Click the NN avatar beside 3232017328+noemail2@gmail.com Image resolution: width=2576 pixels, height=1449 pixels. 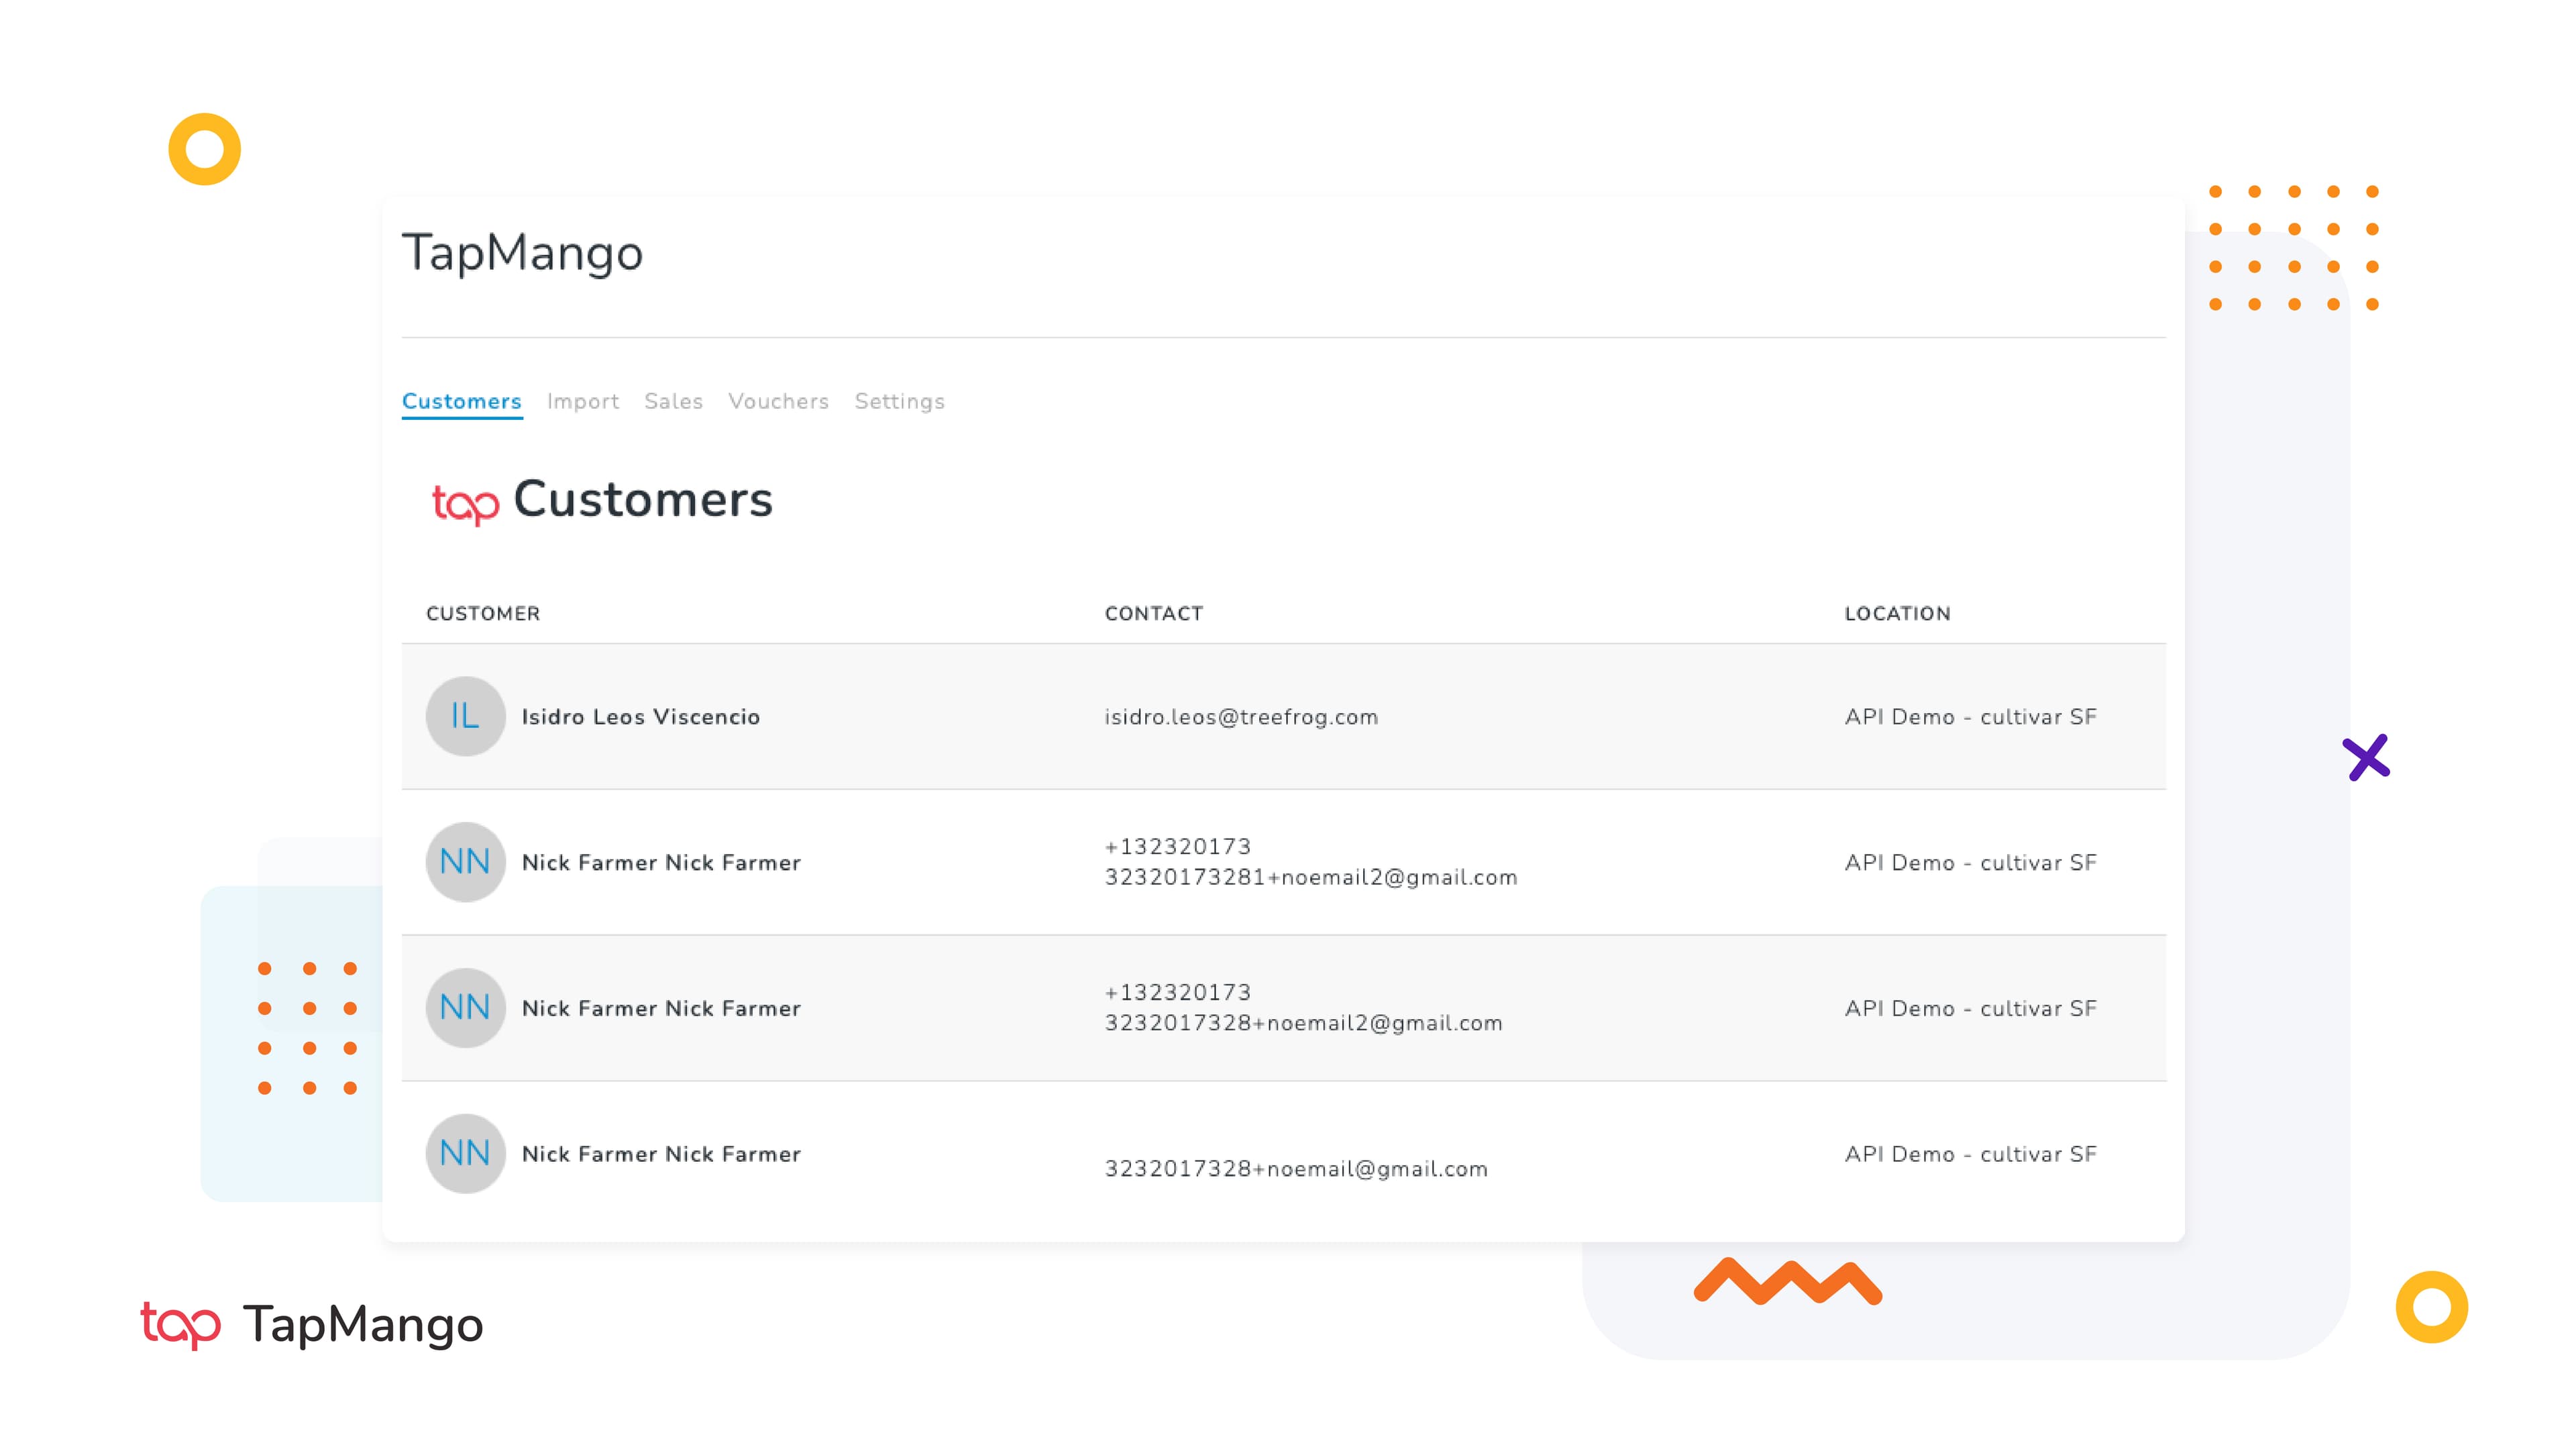[x=465, y=1008]
